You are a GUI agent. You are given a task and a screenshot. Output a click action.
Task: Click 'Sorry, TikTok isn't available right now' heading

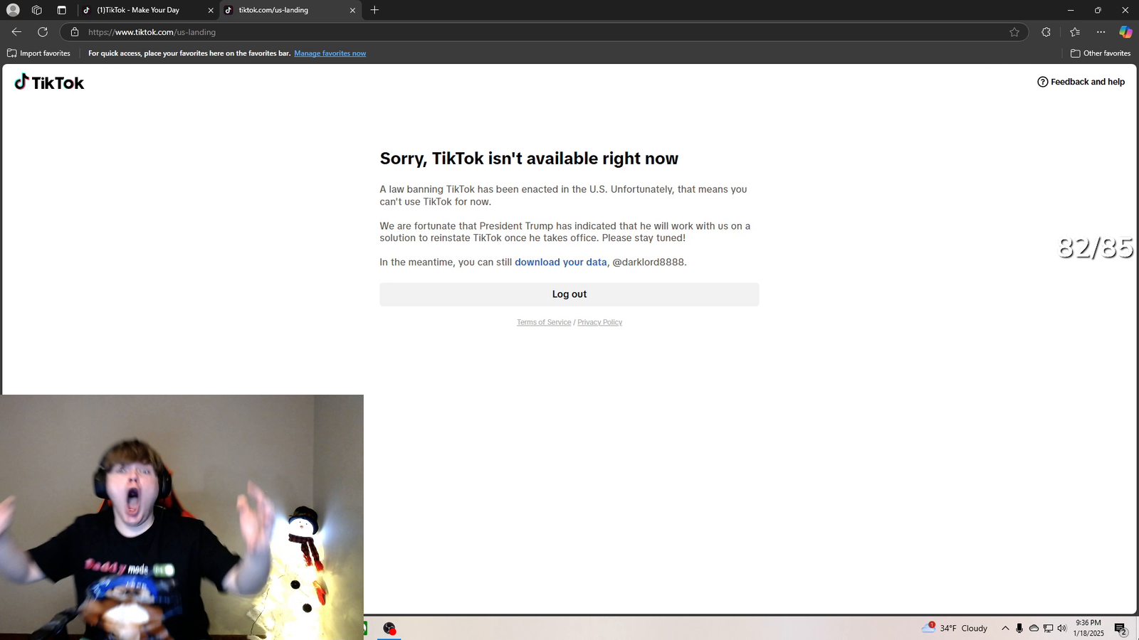coord(529,159)
